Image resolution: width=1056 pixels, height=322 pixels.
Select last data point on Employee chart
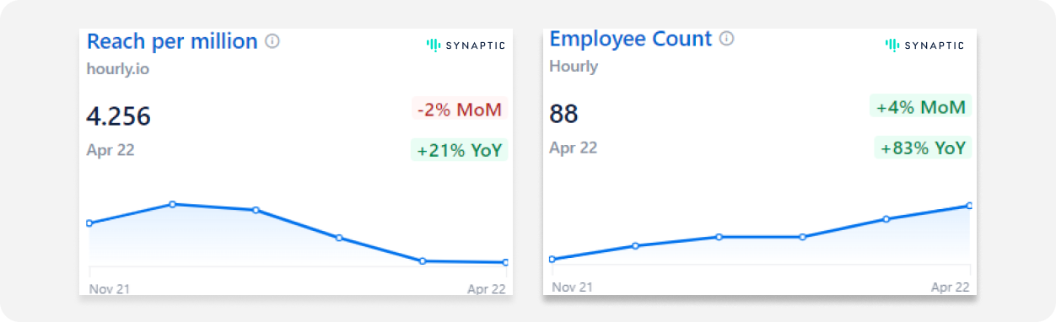click(x=969, y=206)
